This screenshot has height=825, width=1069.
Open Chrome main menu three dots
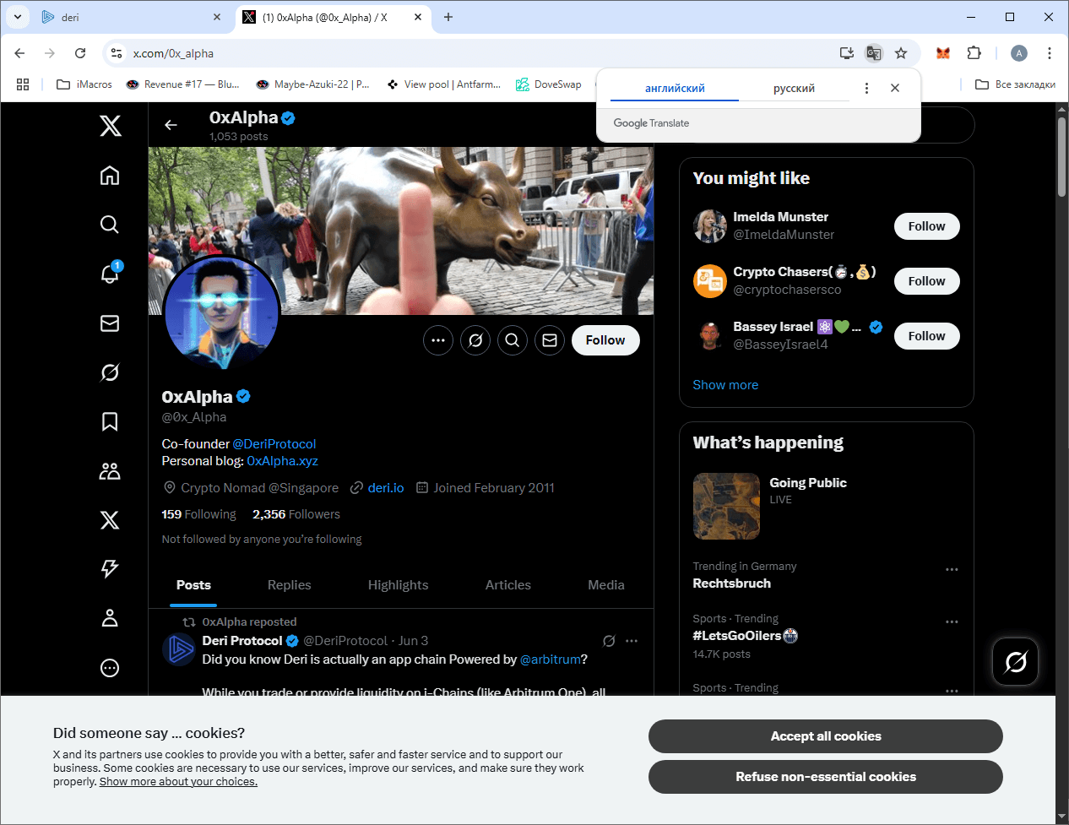pos(1050,53)
